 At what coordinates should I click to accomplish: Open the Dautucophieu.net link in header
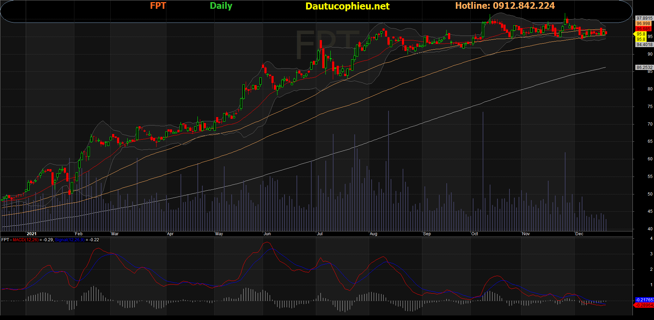(347, 6)
